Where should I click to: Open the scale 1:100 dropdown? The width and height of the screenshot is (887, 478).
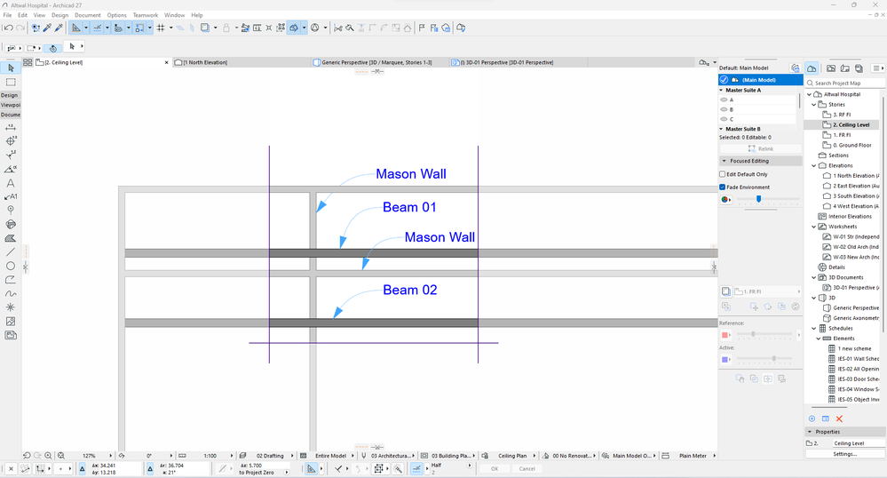tap(207, 456)
